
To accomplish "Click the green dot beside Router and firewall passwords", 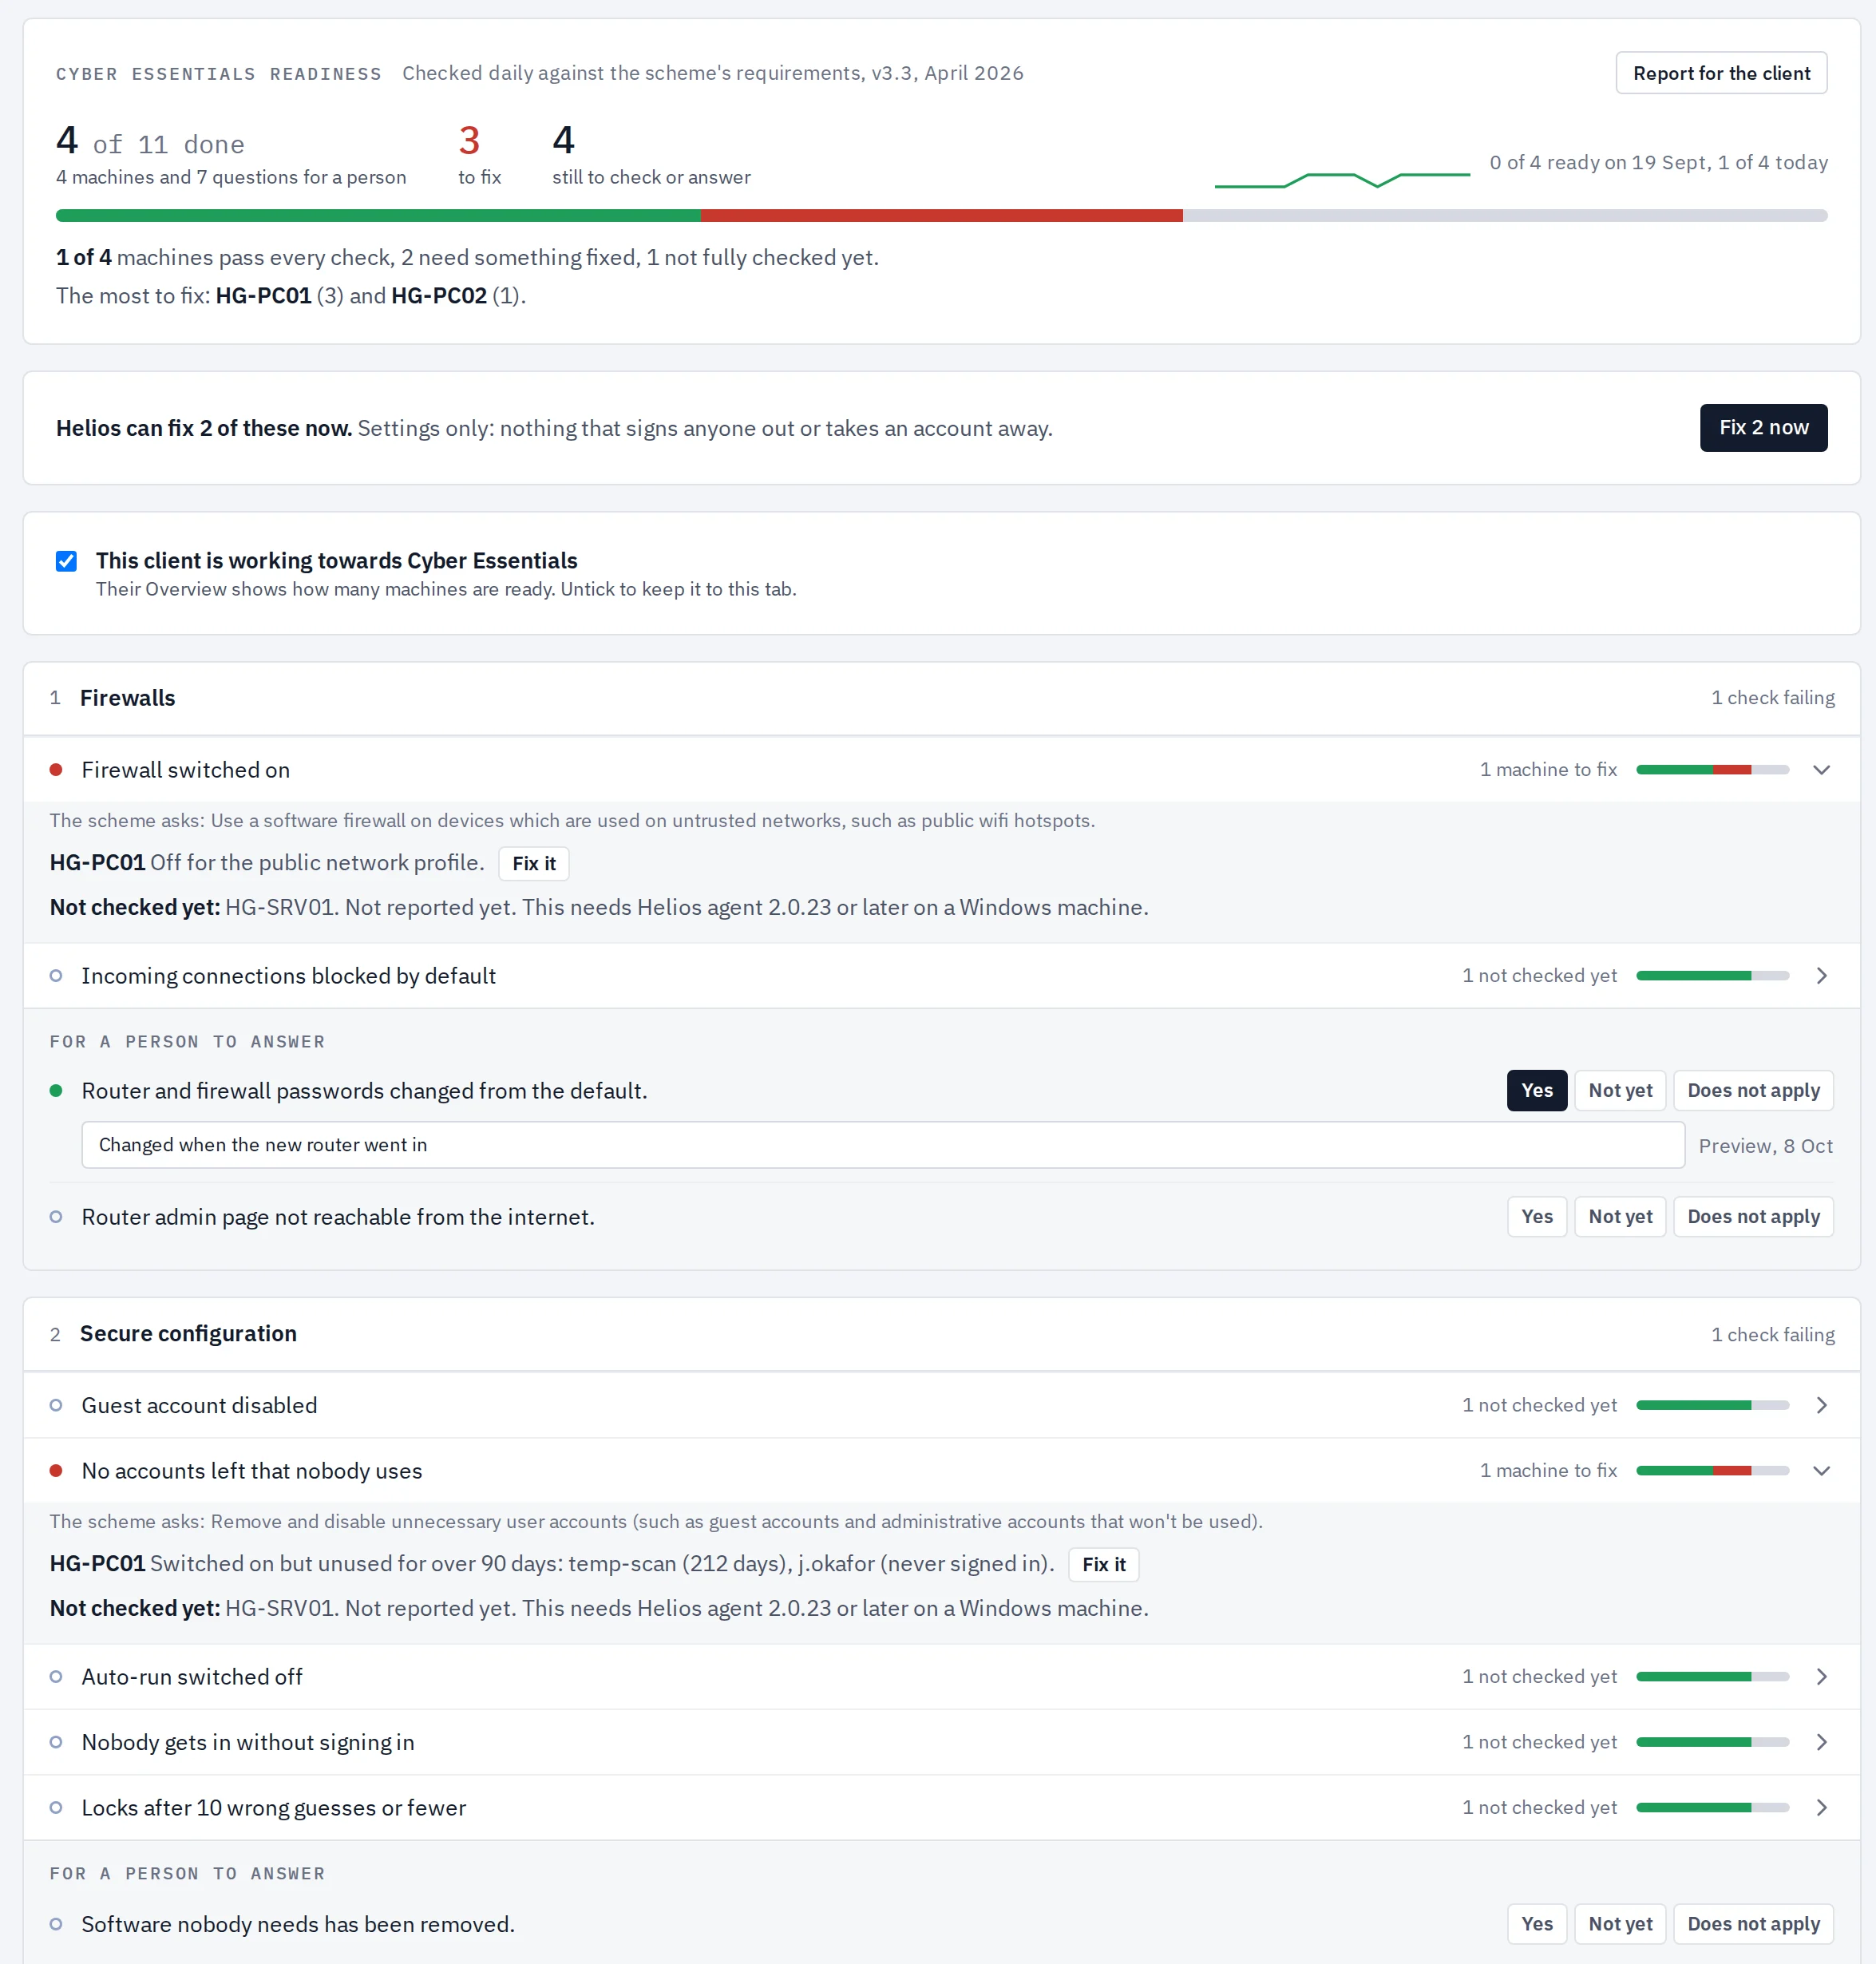I will pyautogui.click(x=56, y=1091).
